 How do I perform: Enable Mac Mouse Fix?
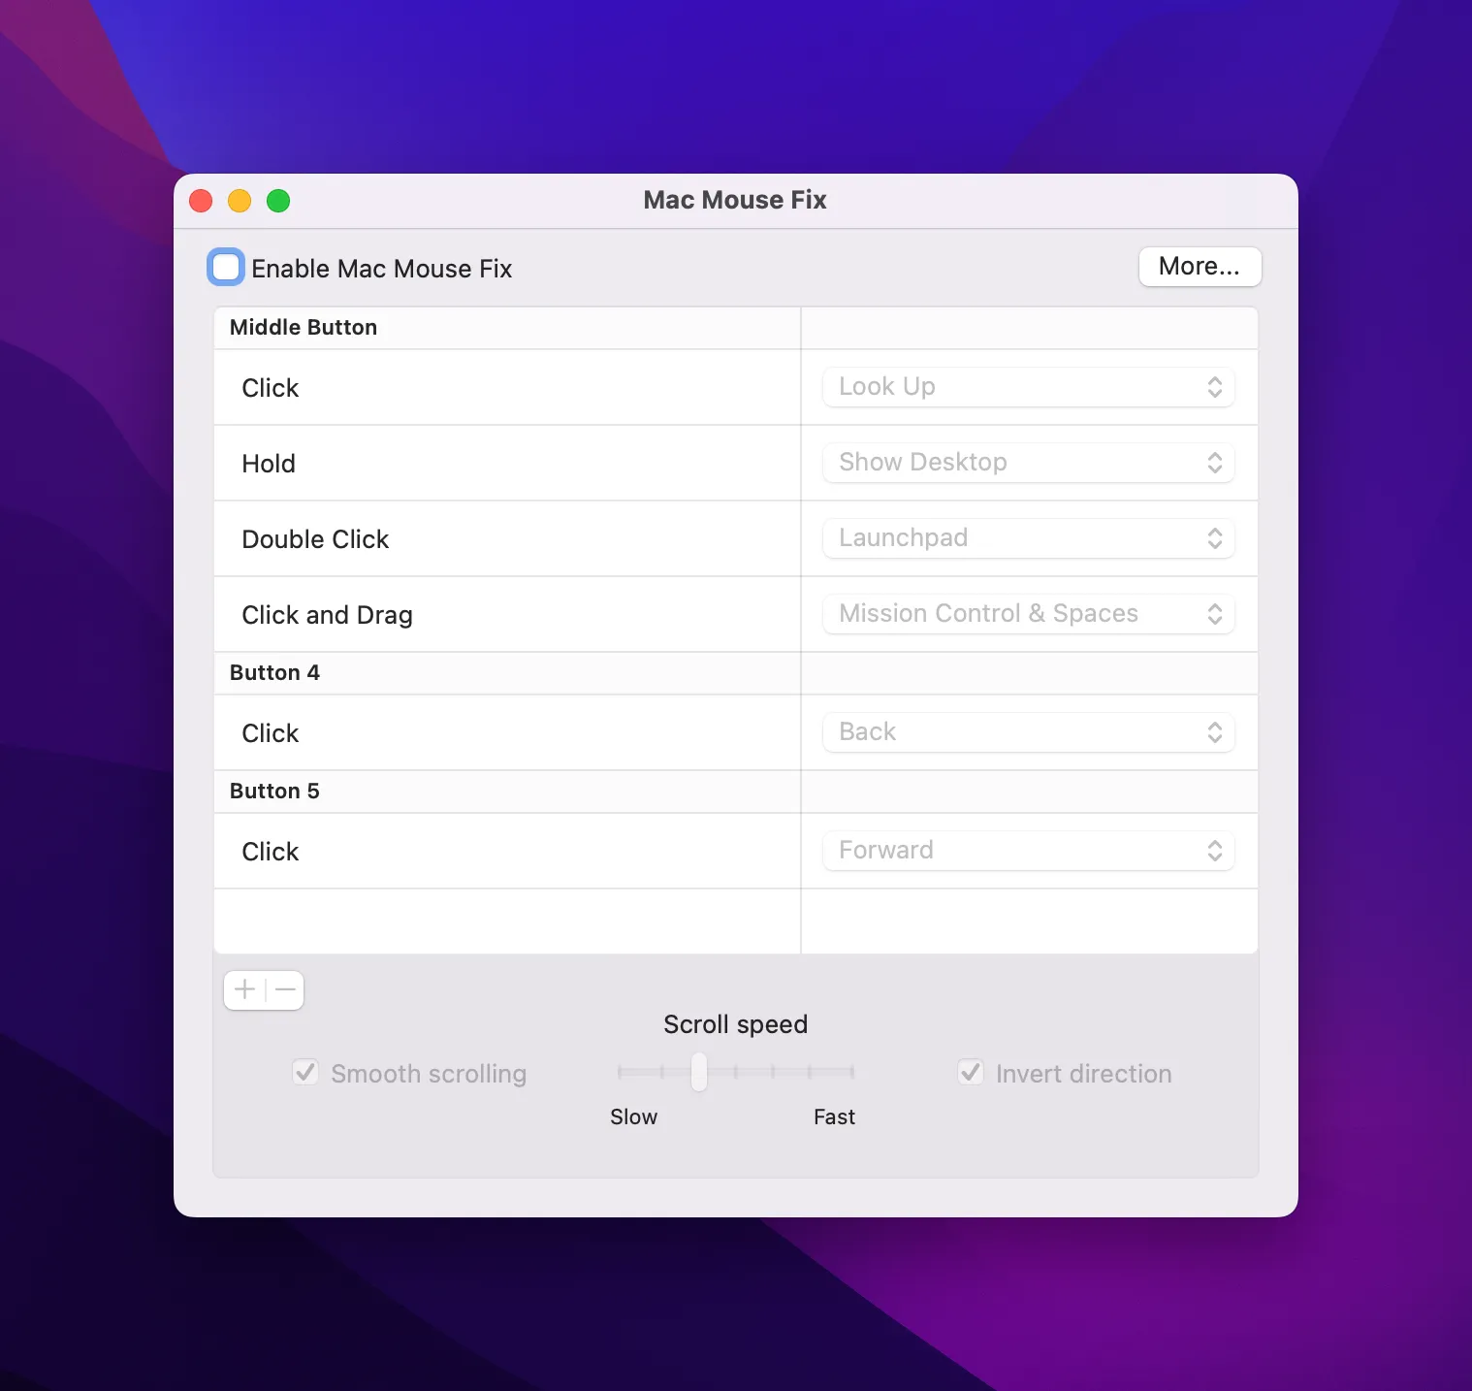click(225, 267)
